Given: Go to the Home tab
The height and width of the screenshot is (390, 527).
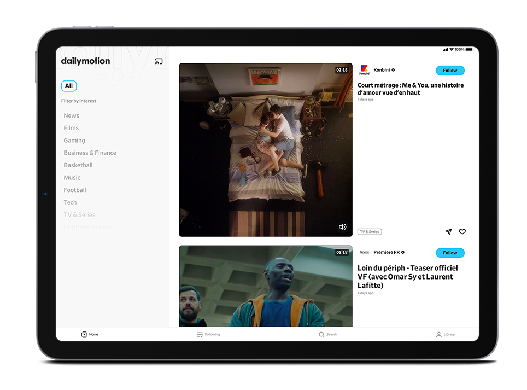Looking at the screenshot, I should (x=90, y=334).
